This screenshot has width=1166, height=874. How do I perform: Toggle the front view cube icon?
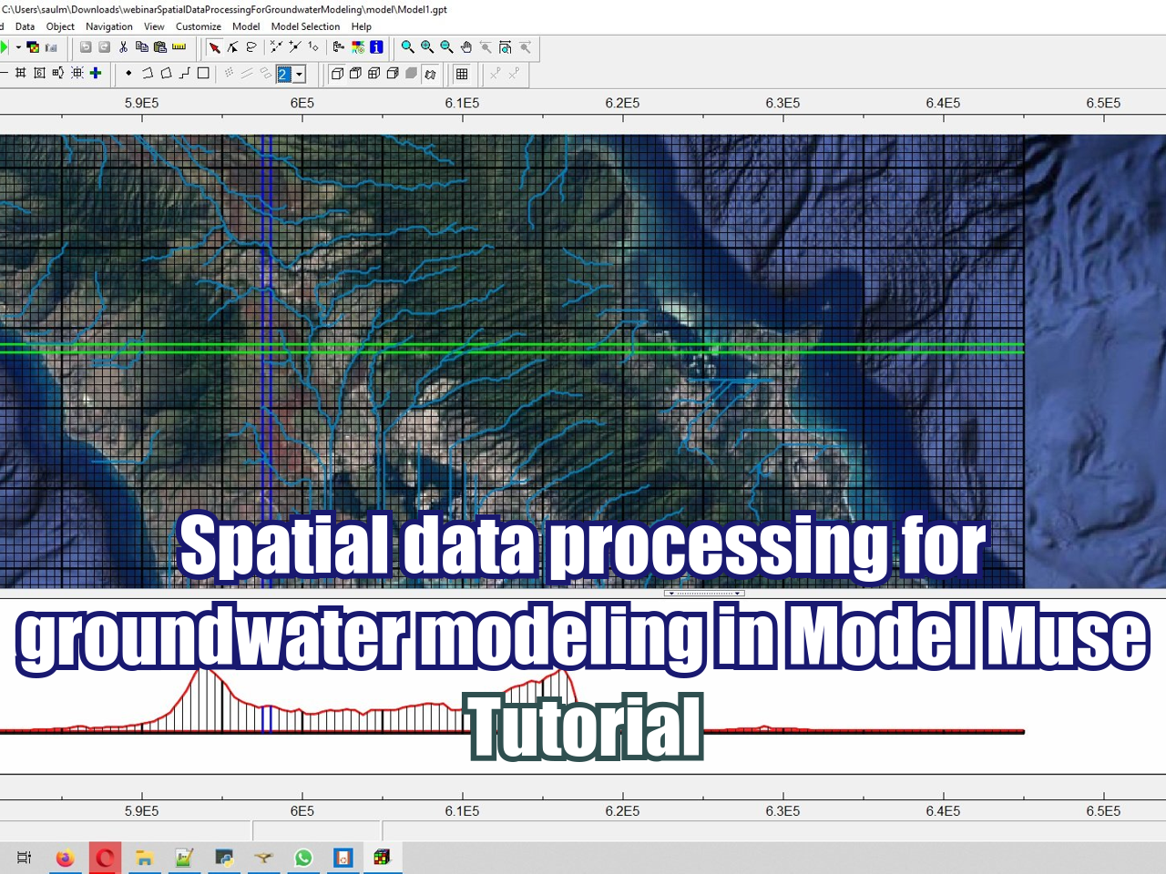[373, 74]
